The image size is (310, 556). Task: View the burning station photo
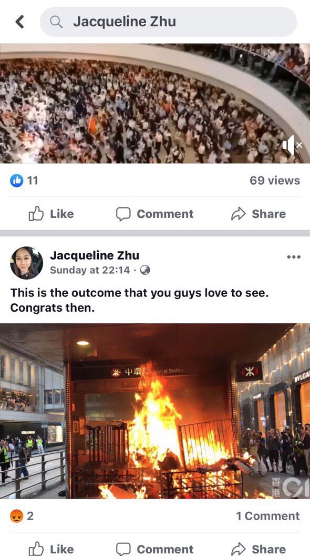click(155, 411)
